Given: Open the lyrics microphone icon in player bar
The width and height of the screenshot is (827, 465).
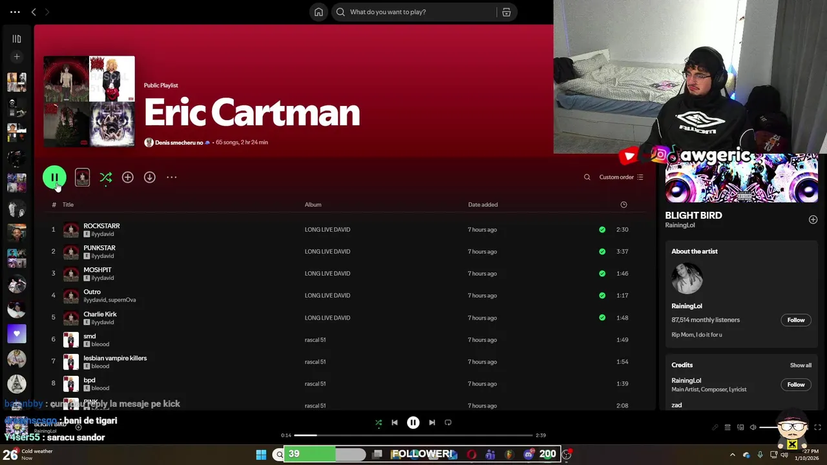Looking at the screenshot, I should pyautogui.click(x=715, y=428).
